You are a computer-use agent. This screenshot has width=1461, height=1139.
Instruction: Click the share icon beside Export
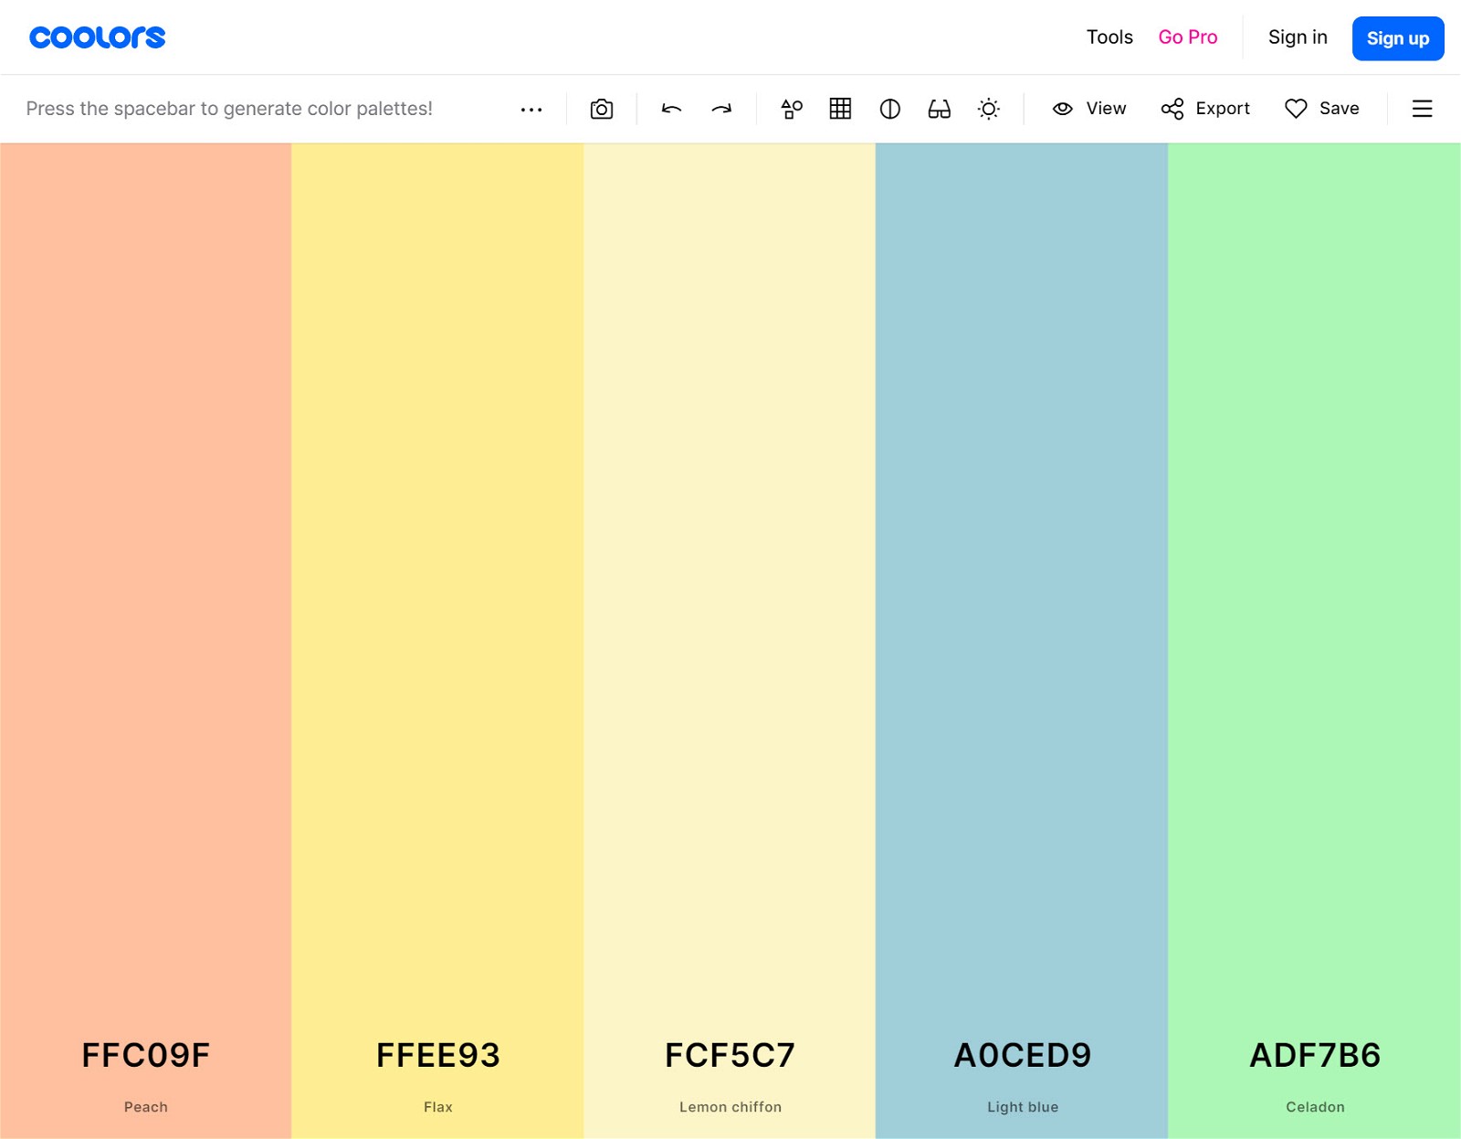1172,109
